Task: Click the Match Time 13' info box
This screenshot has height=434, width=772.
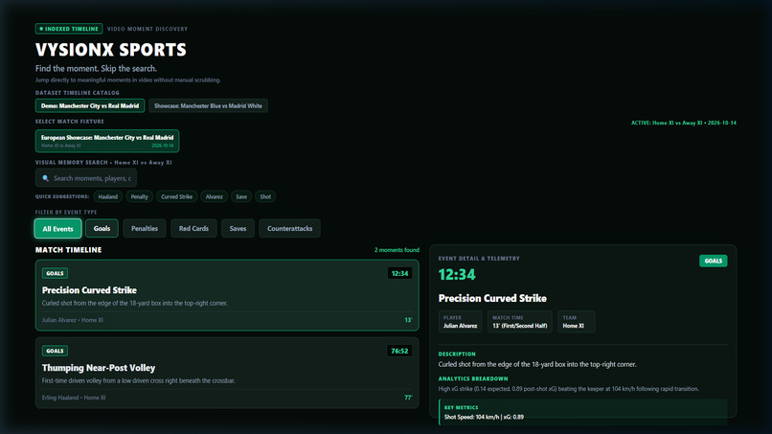Action: point(519,322)
